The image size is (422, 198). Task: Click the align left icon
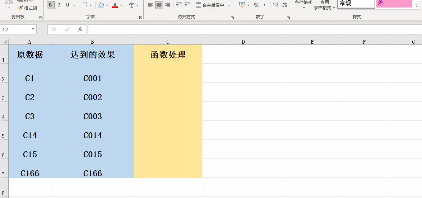(150, 5)
